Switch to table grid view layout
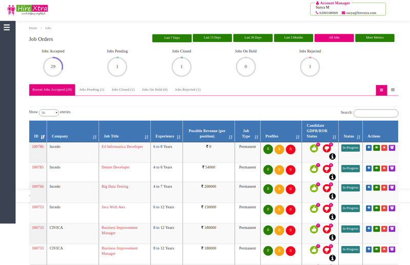The image size is (410, 265). click(393, 90)
